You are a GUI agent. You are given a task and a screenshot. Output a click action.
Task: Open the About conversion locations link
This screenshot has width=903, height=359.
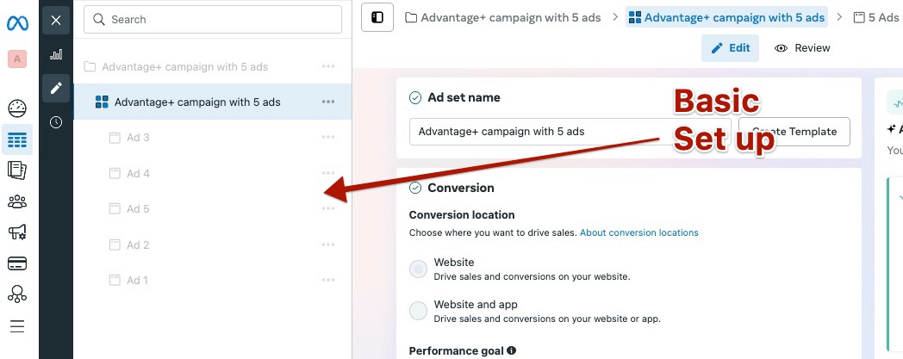(x=639, y=232)
